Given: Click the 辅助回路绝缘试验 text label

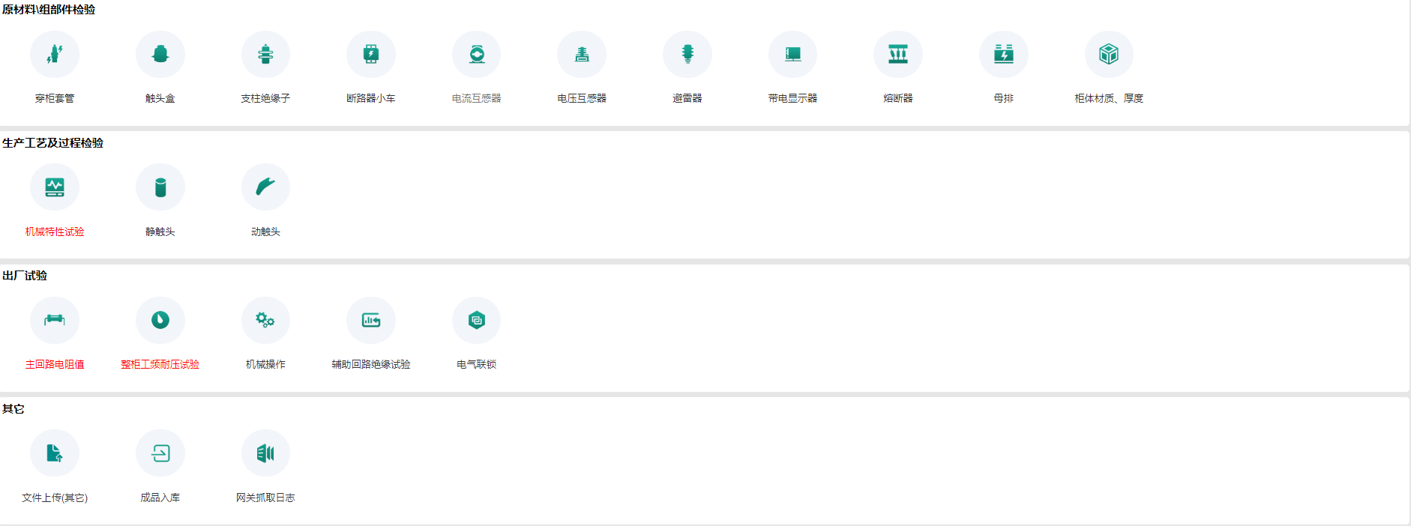Looking at the screenshot, I should click(371, 364).
